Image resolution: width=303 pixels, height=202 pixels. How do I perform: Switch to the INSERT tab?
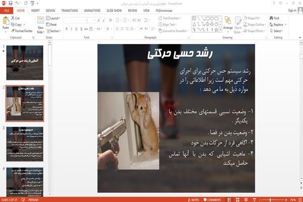[35, 11]
